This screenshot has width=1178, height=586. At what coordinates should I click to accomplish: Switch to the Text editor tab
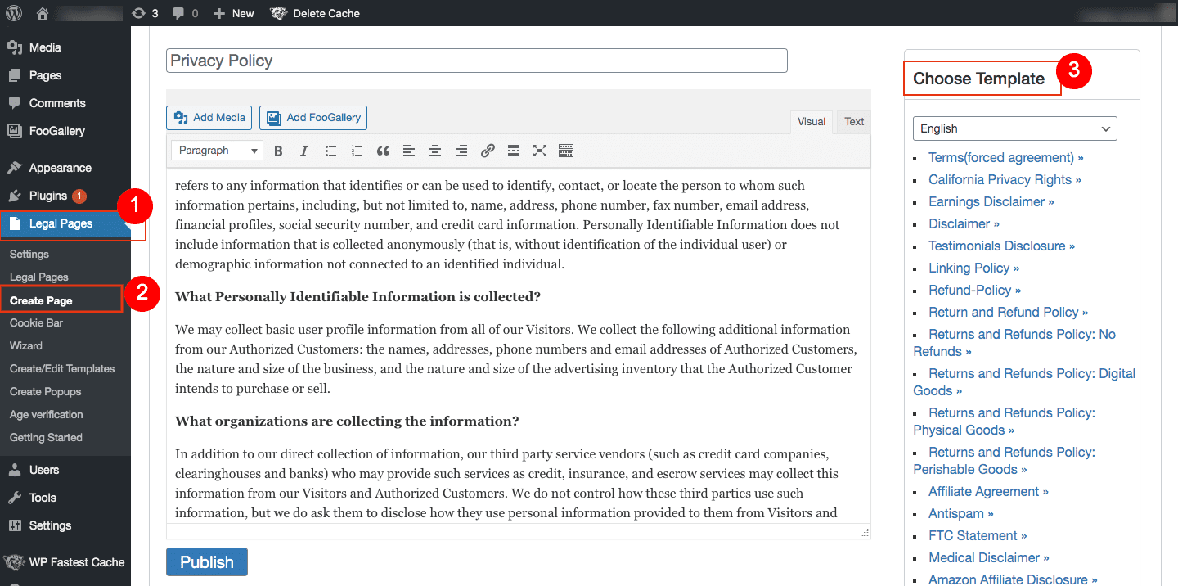(853, 121)
